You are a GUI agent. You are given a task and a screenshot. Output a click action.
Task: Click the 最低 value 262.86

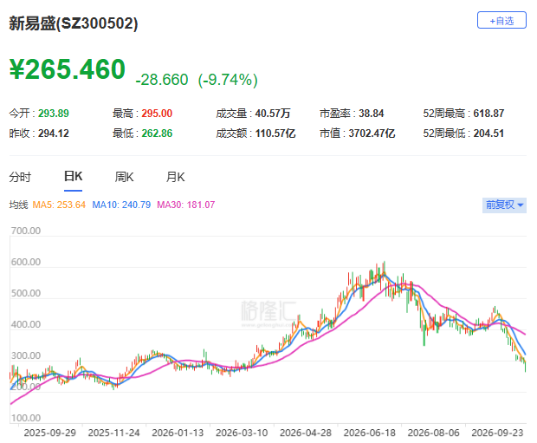[x=157, y=133]
